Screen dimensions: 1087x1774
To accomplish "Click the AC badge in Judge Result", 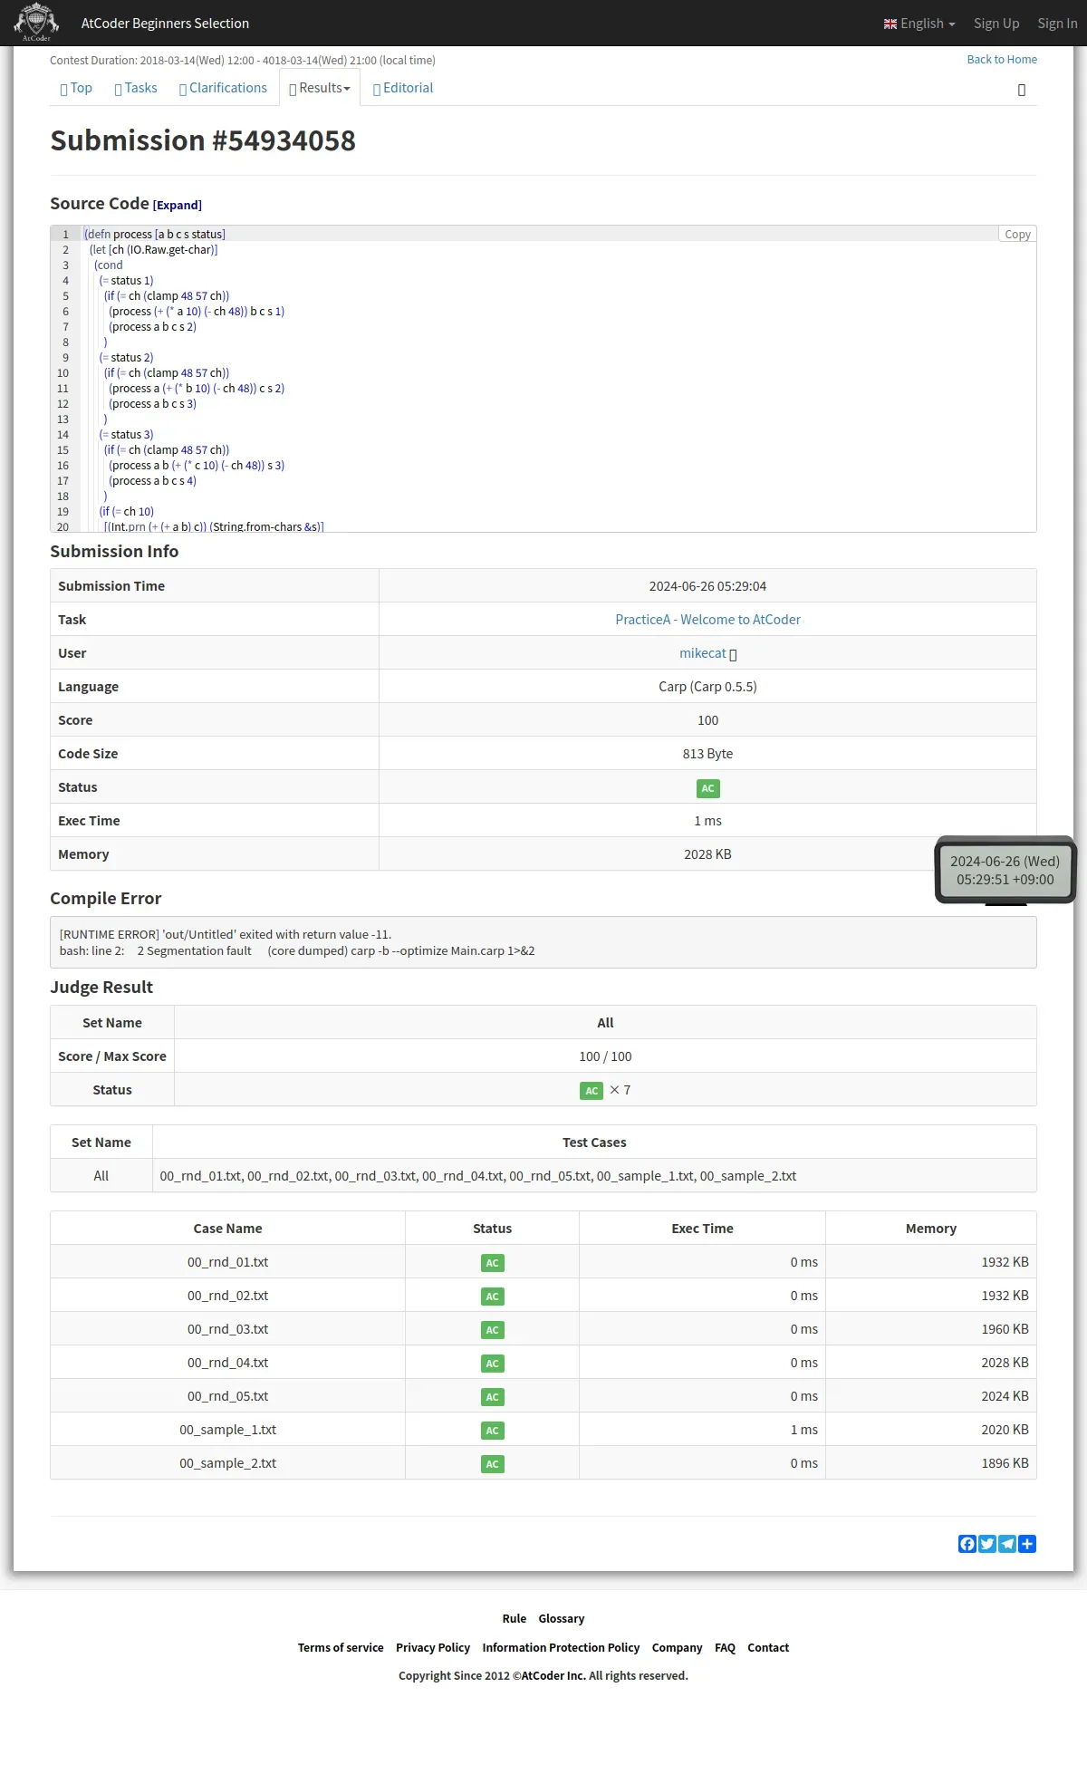I will tap(592, 1091).
